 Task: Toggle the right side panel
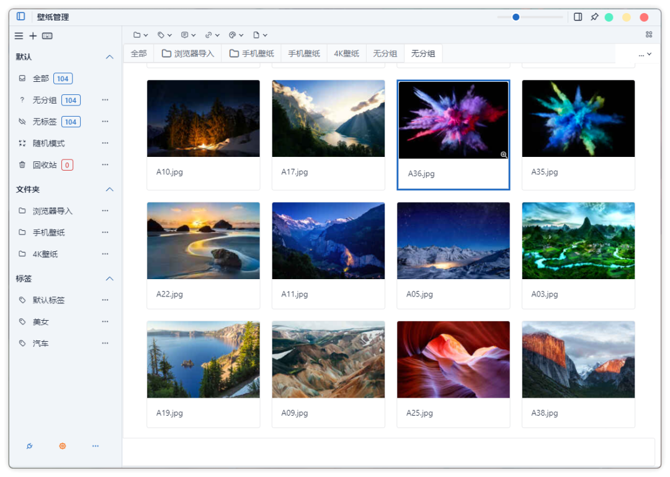(578, 17)
